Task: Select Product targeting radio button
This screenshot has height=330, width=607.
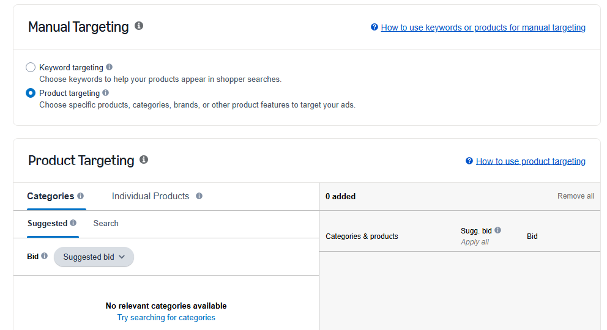Action: (31, 93)
